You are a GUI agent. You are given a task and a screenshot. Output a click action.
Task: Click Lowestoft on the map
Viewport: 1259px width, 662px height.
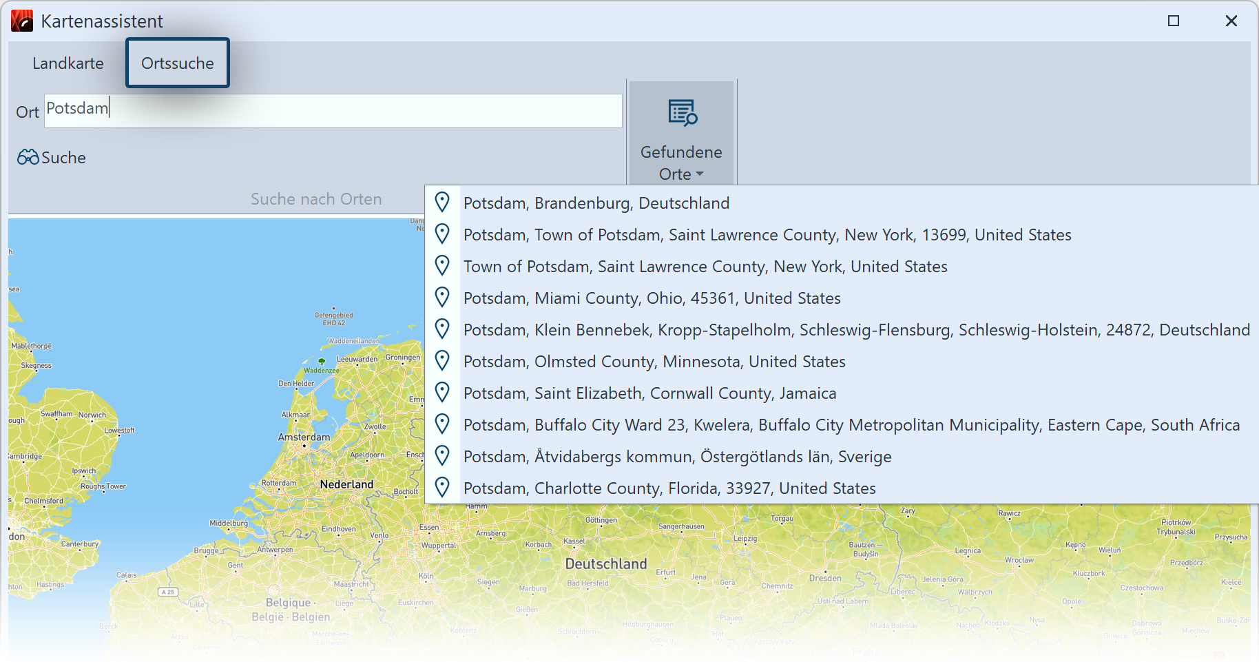pyautogui.click(x=119, y=430)
